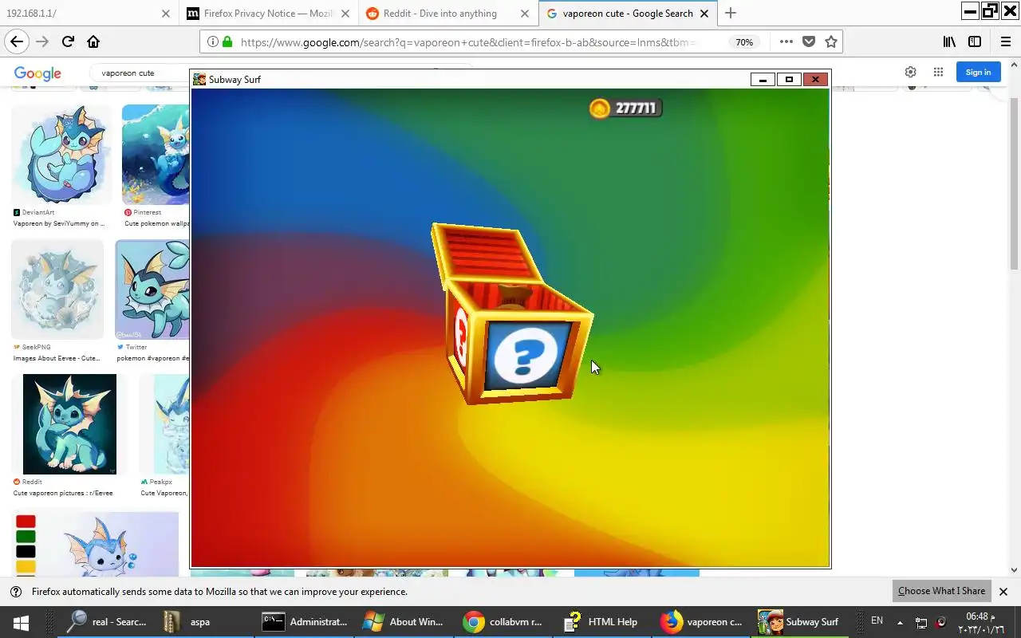Open Google quick settings gear icon

point(911,72)
